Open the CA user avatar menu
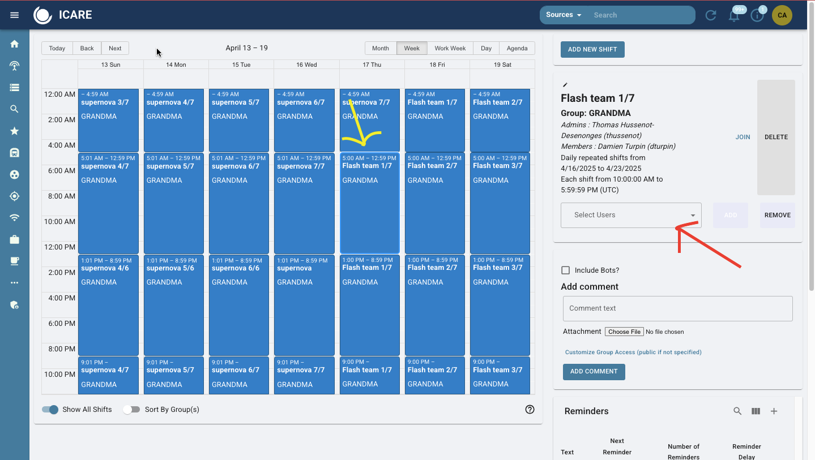815x460 pixels. click(x=782, y=15)
